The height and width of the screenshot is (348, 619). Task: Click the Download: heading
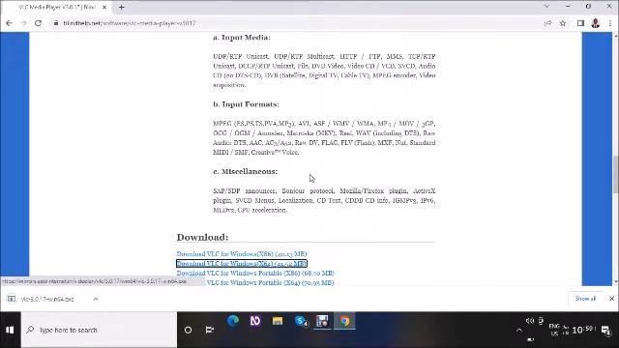(x=202, y=237)
